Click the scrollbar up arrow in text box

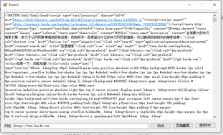coord(214,15)
